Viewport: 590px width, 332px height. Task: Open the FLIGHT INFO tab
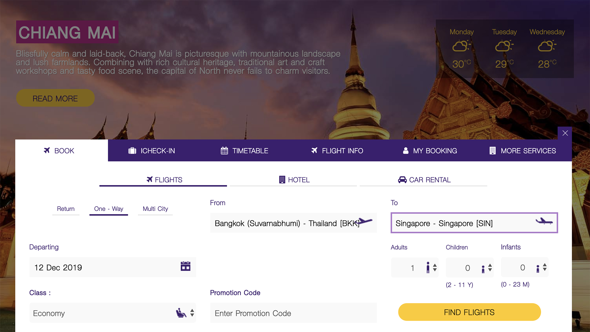pyautogui.click(x=337, y=151)
